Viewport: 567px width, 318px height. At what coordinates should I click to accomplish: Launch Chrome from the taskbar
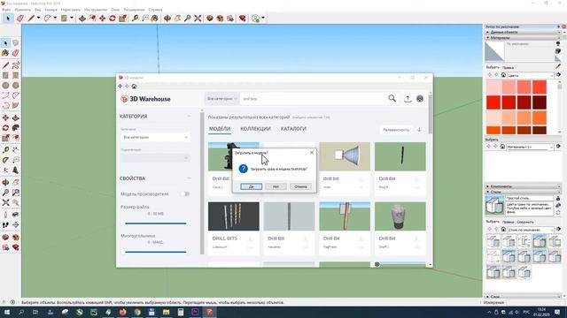click(137, 312)
